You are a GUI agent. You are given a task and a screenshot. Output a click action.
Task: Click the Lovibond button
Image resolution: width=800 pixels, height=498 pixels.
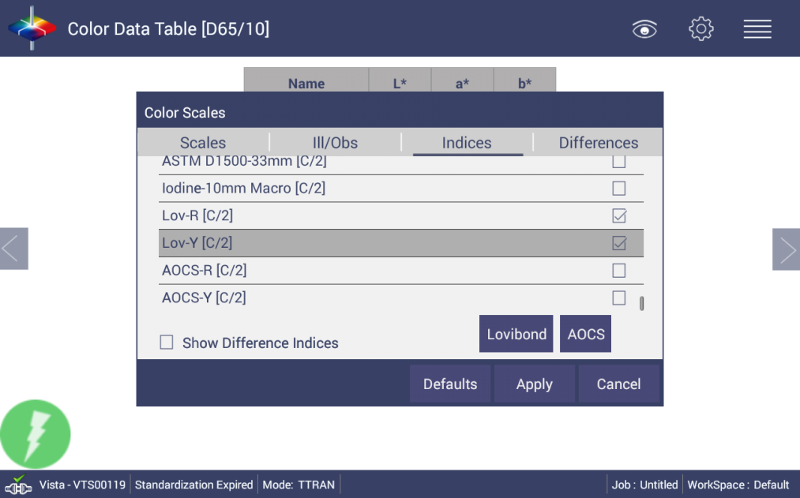point(516,334)
